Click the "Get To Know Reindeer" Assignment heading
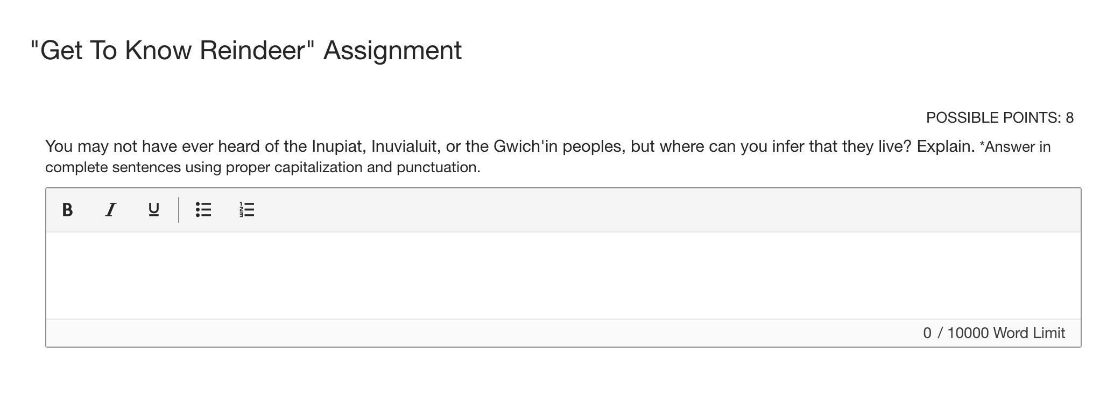Screen dimensions: 1114x409 246,51
